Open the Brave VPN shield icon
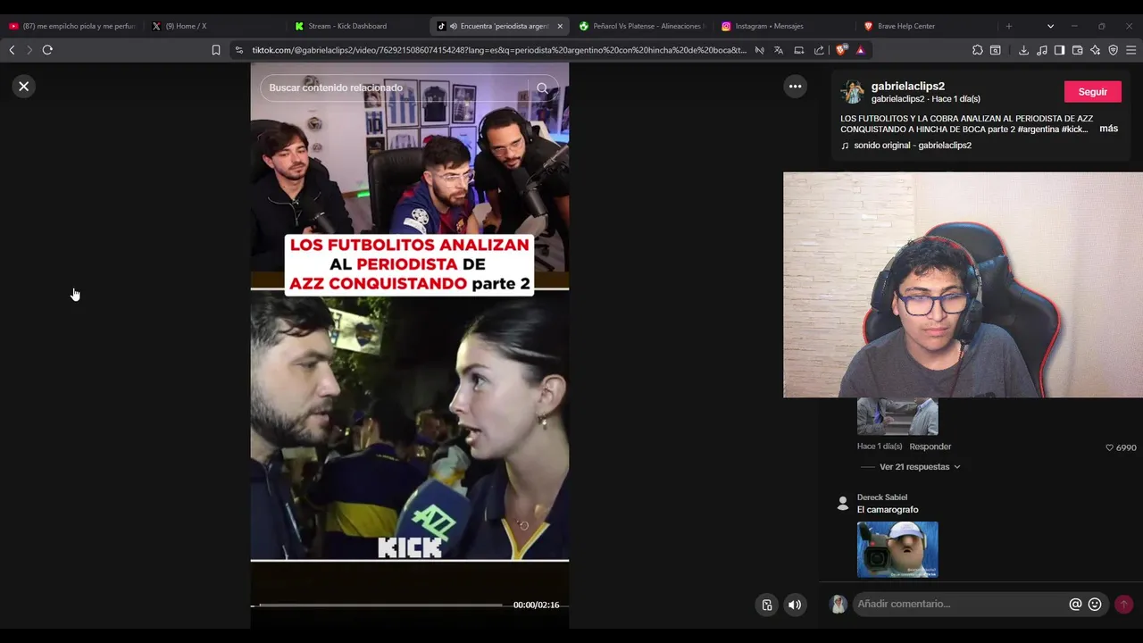1143x643 pixels. tap(1113, 50)
